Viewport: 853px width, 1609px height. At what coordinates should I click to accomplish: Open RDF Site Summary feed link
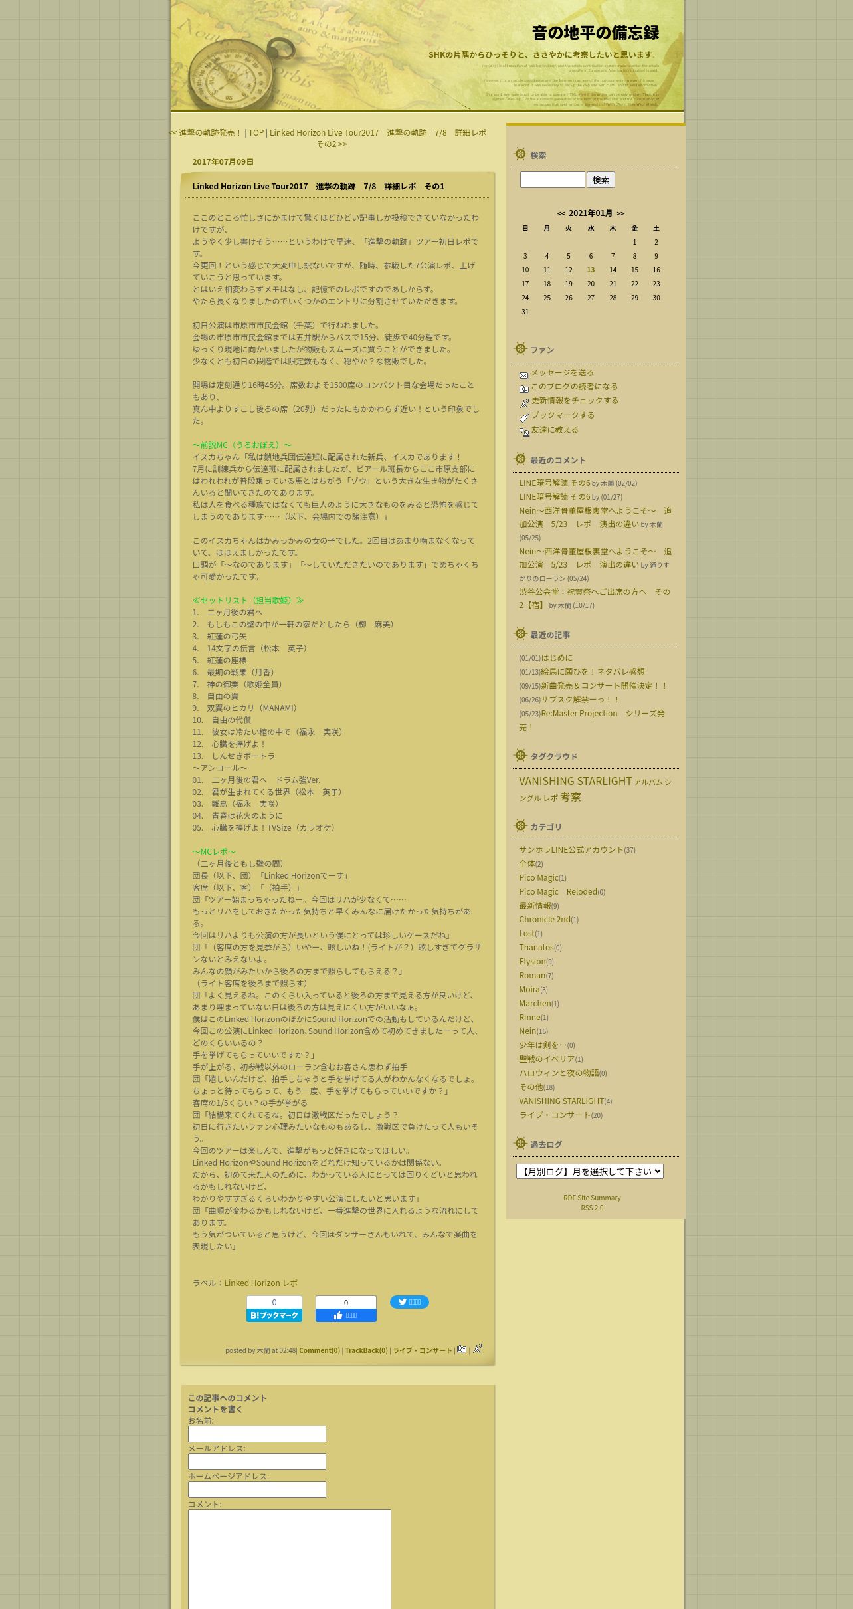click(x=592, y=1198)
